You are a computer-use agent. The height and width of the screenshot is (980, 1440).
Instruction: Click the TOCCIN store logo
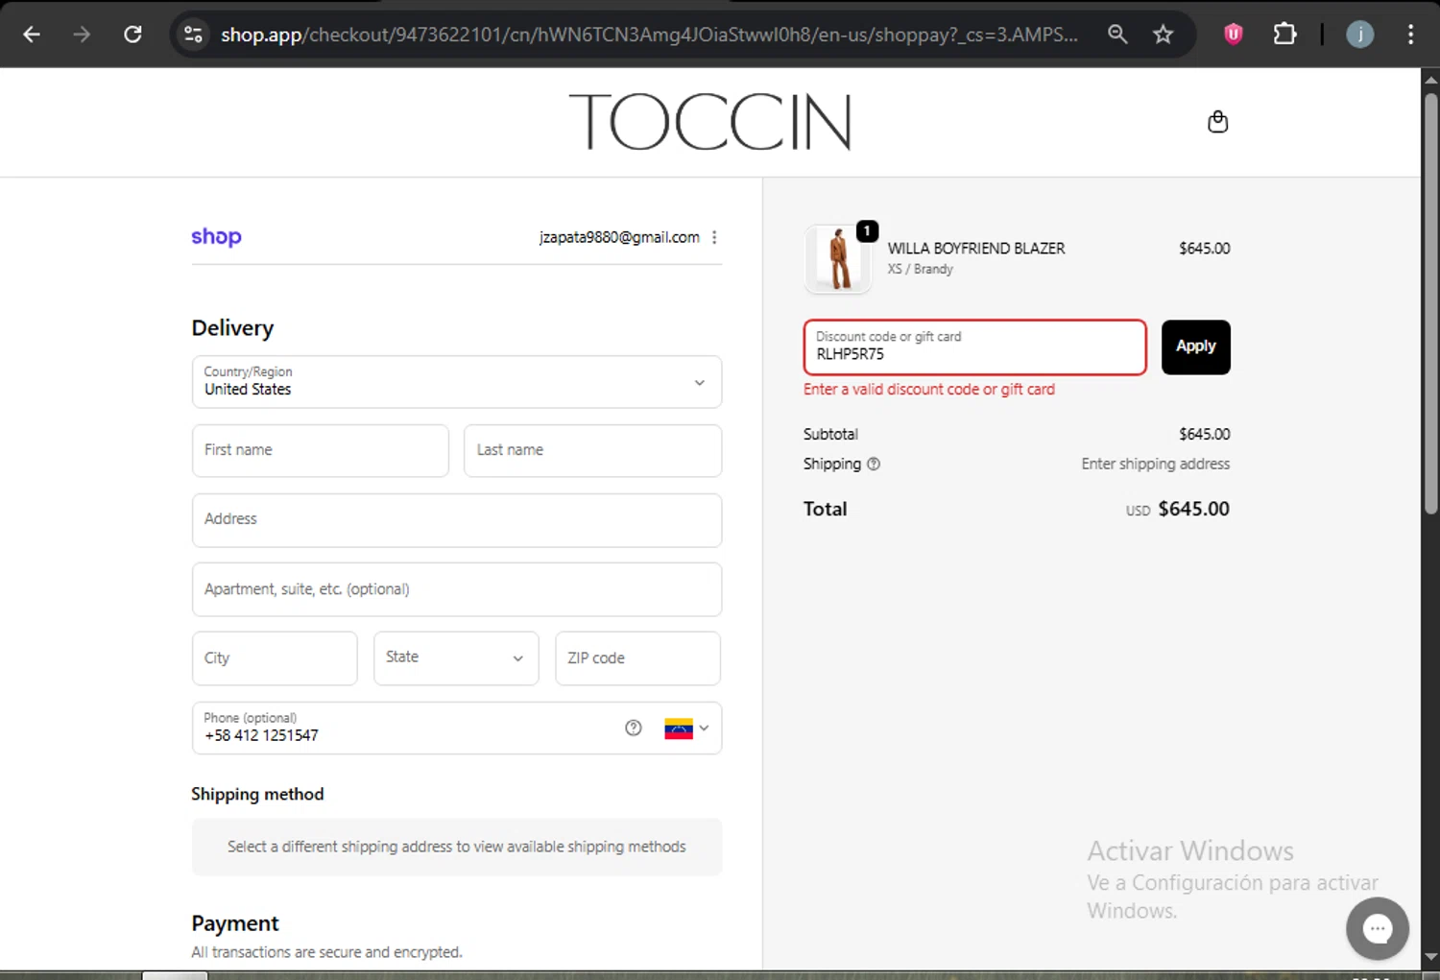[710, 122]
